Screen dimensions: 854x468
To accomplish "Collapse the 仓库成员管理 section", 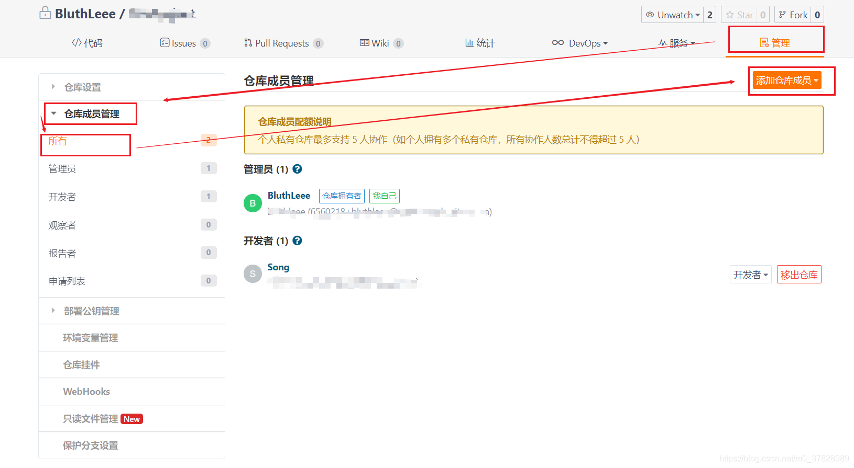I will point(132,113).
